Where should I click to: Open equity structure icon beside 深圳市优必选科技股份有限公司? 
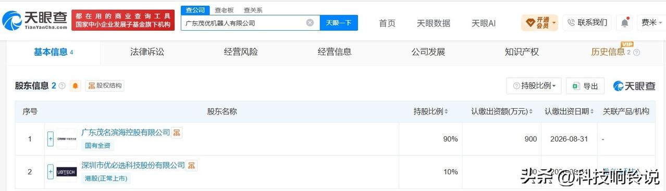[192, 165]
